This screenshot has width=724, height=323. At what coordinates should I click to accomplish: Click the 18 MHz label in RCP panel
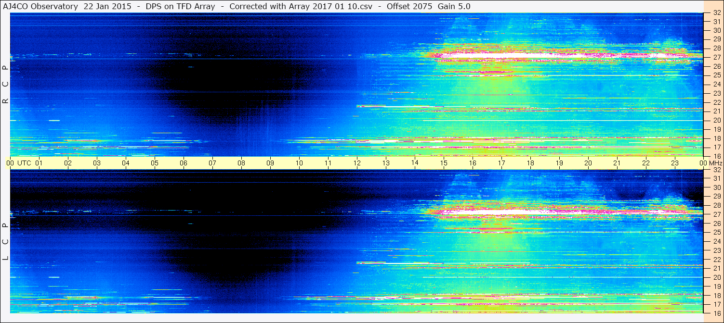(717, 138)
